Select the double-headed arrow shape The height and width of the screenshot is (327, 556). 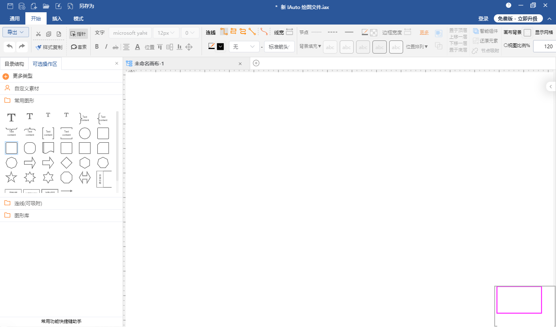point(85,177)
